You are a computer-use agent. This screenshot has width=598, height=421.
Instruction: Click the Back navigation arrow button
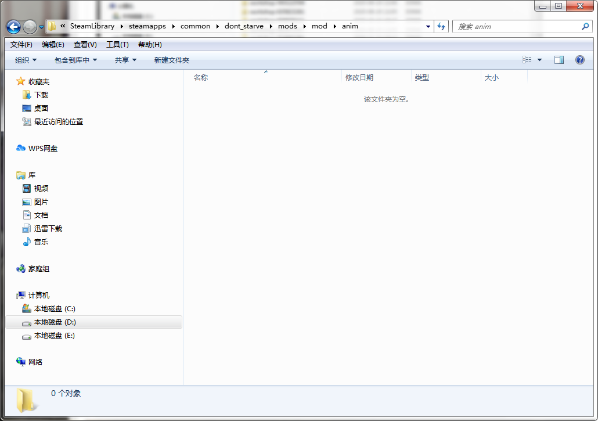coord(14,27)
